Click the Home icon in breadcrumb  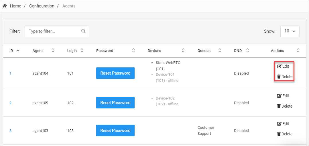click(5, 6)
